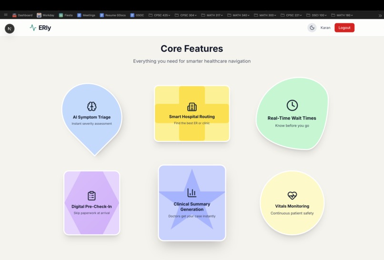Click the Dashboard bookmark icon
The height and width of the screenshot is (260, 384).
tap(14, 15)
